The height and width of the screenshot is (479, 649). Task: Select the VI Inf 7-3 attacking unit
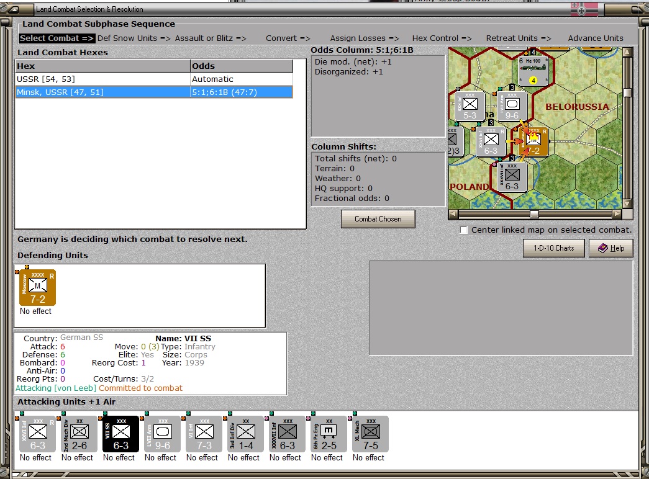204,434
